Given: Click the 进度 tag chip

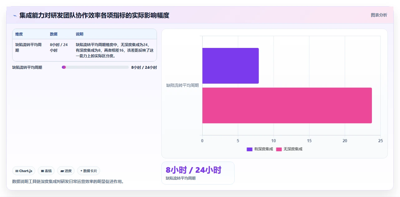Looking at the screenshot, I should point(66,171).
